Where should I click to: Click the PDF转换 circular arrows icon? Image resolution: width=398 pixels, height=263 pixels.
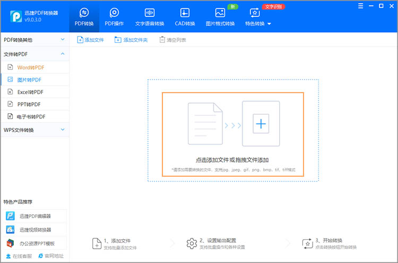pos(84,12)
